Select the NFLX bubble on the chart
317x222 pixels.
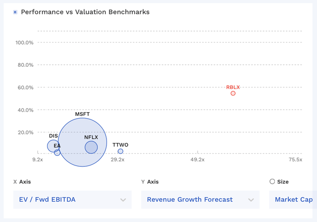91,147
